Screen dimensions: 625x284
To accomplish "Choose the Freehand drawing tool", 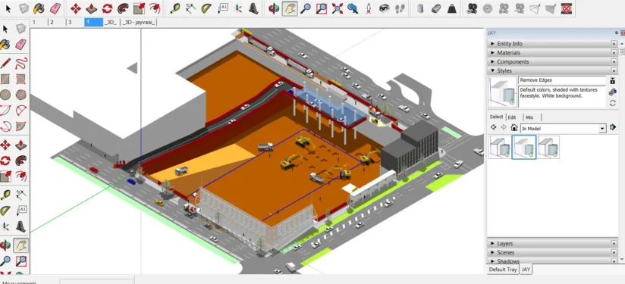I will [x=20, y=64].
